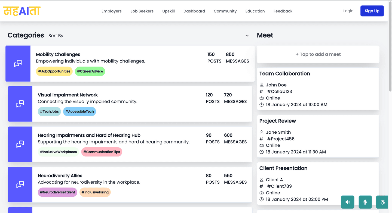The height and width of the screenshot is (213, 392).
Task: Click camera icon in Project Review card
Action: [x=262, y=145]
